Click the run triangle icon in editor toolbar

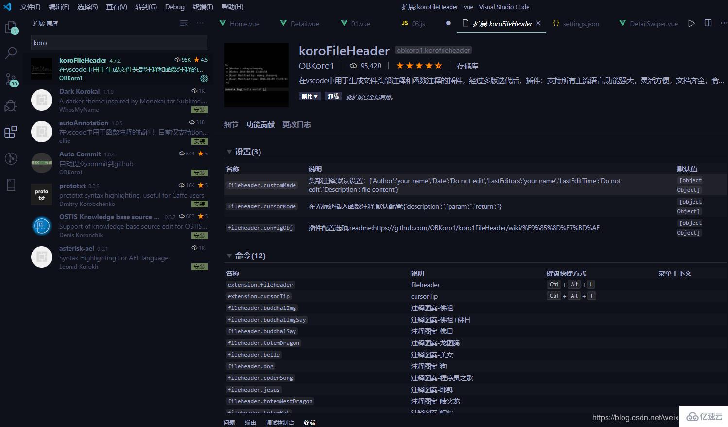point(692,23)
